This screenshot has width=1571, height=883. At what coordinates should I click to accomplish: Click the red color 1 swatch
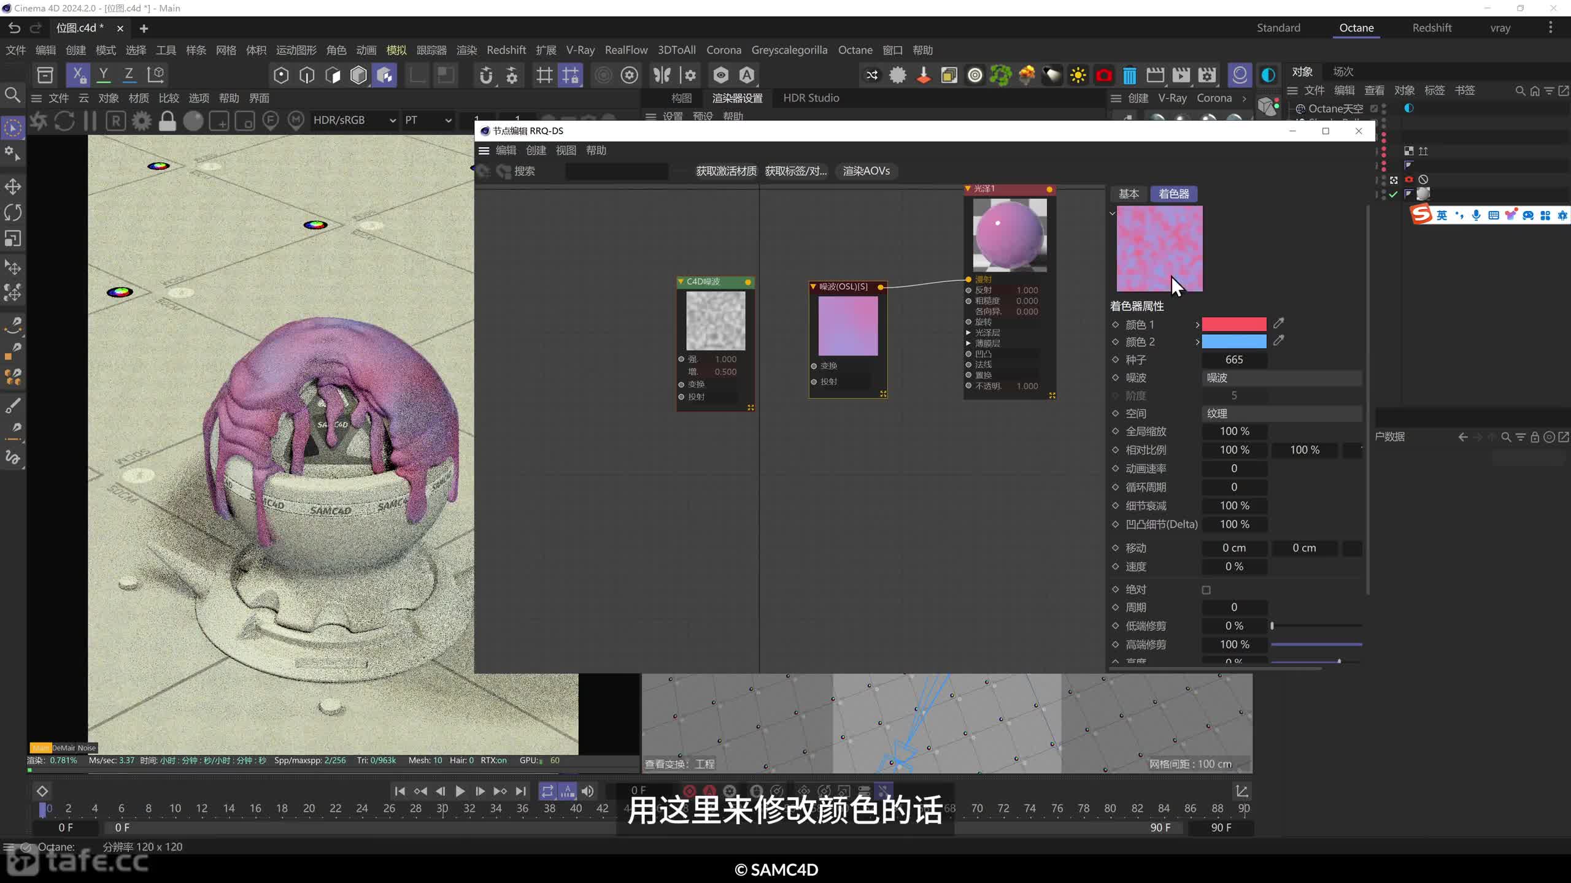[1233, 324]
